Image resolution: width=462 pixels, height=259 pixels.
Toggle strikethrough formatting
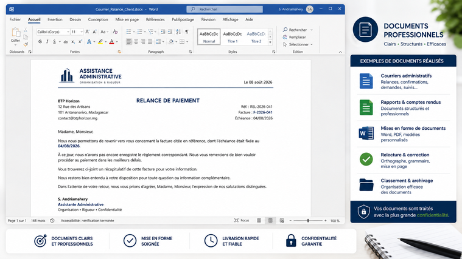pos(66,42)
